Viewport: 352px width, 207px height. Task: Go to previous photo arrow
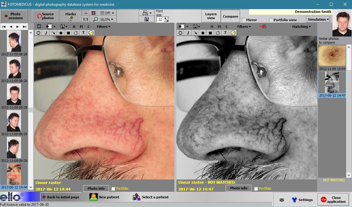11,27
